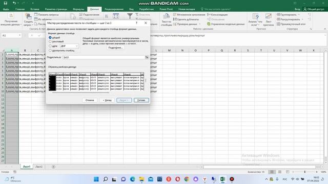The height and width of the screenshot is (184, 328).
Task: Click the Ungroup icon
Action: tap(278, 19)
